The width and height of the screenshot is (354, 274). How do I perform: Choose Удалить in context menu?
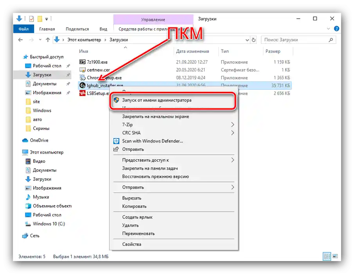tap(173, 225)
